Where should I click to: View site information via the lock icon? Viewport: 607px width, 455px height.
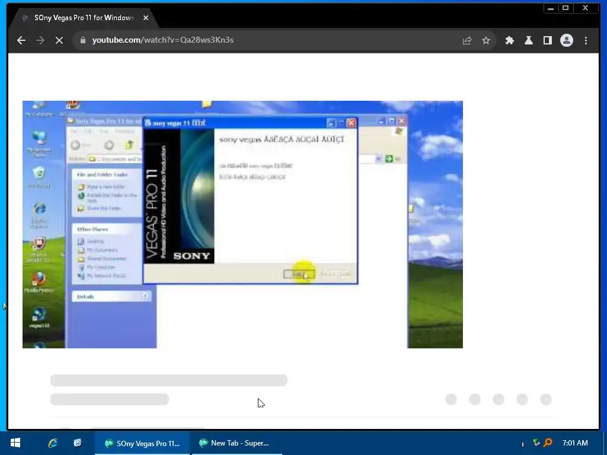pyautogui.click(x=82, y=40)
